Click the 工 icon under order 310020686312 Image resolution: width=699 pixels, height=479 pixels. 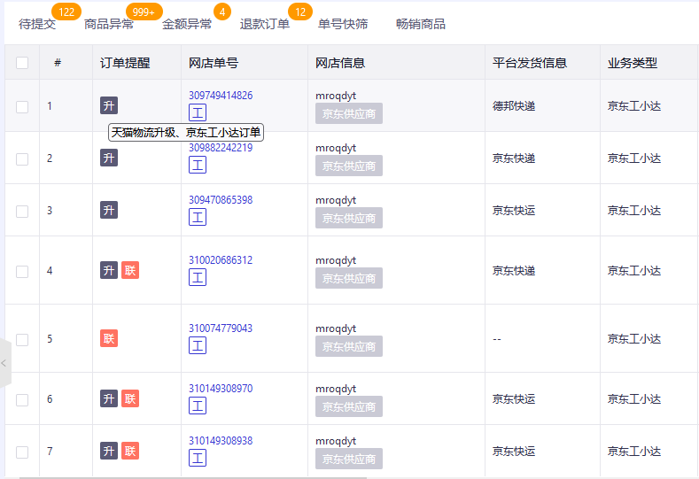pyautogui.click(x=198, y=277)
